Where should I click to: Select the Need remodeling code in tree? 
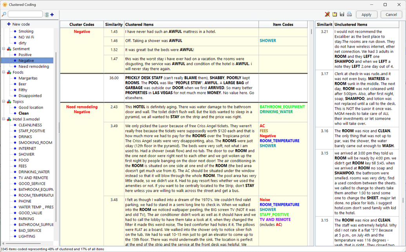pos(34,66)
